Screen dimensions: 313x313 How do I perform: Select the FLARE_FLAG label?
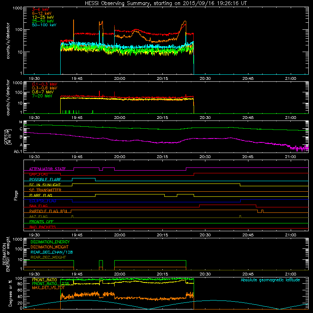(x=41, y=195)
